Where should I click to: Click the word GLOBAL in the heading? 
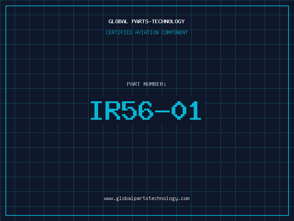[118, 21]
